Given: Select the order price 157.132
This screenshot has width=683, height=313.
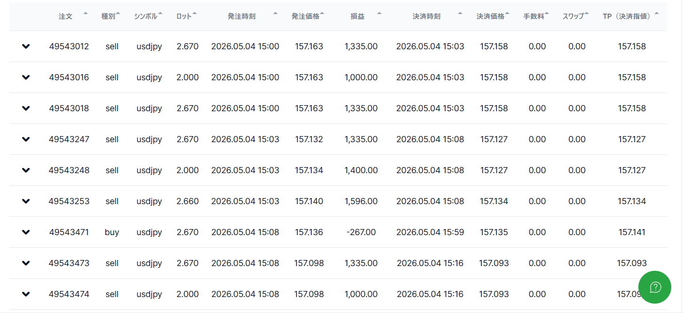Looking at the screenshot, I should coord(309,139).
